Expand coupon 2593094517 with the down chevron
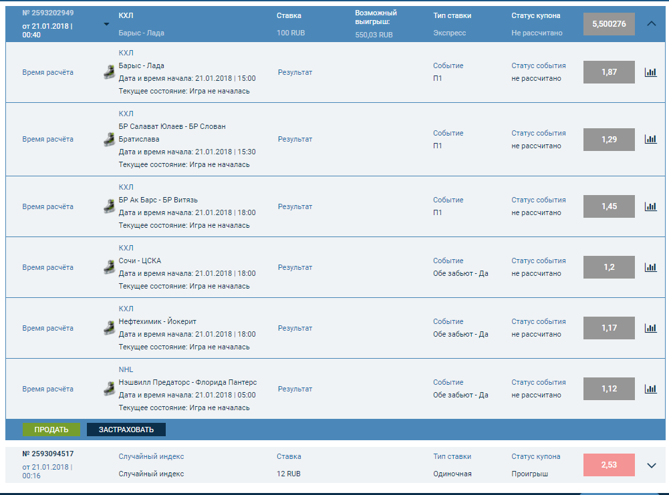This screenshot has height=495, width=669. coord(651,465)
